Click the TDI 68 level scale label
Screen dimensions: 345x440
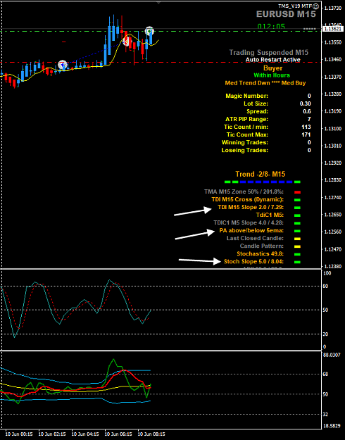(325, 374)
